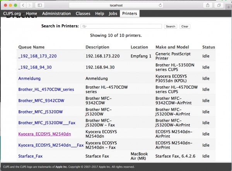The height and width of the screenshot is (171, 232).
Task: Go back using Safari's back arrow
Action: click(x=23, y=5)
